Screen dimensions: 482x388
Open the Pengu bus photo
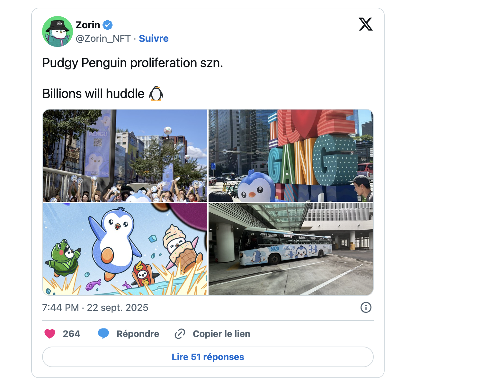point(291,249)
